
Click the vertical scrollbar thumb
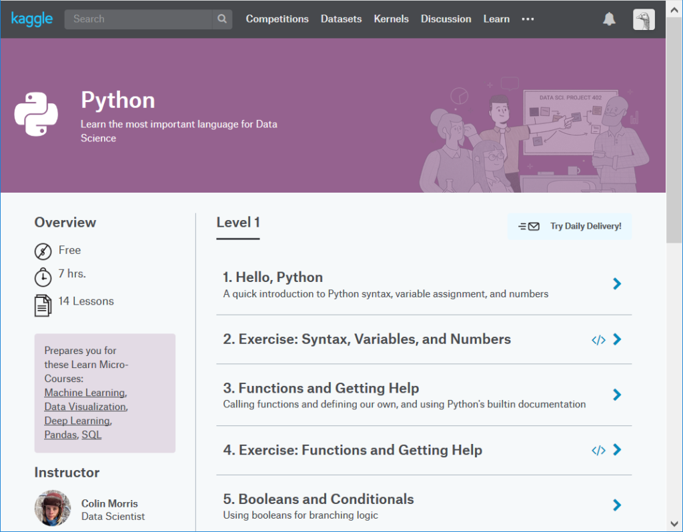(674, 131)
